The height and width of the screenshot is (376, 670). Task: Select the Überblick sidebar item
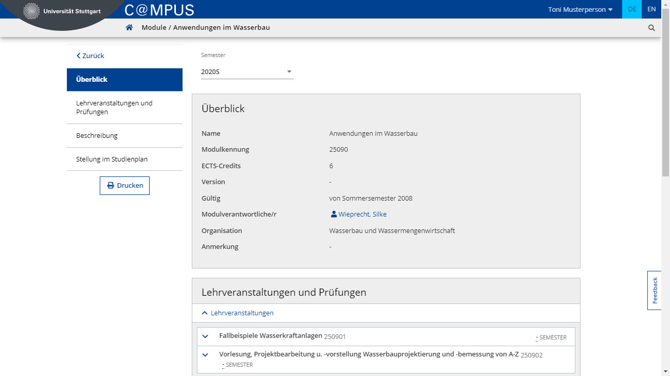[124, 80]
